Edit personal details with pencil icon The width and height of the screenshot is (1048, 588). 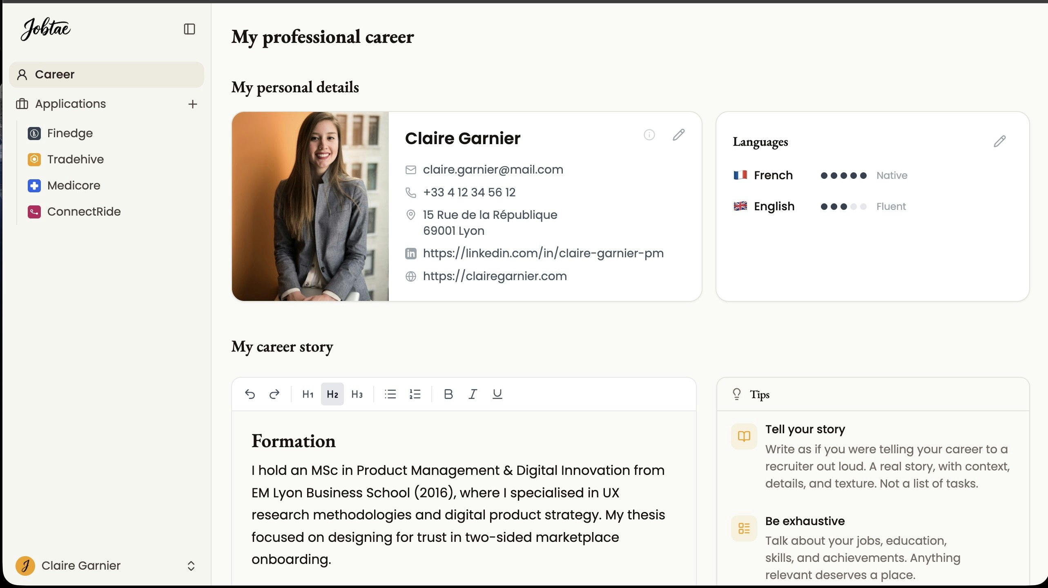(679, 135)
